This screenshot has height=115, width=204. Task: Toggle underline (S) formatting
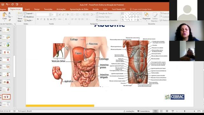pyautogui.click(x=45, y=19)
